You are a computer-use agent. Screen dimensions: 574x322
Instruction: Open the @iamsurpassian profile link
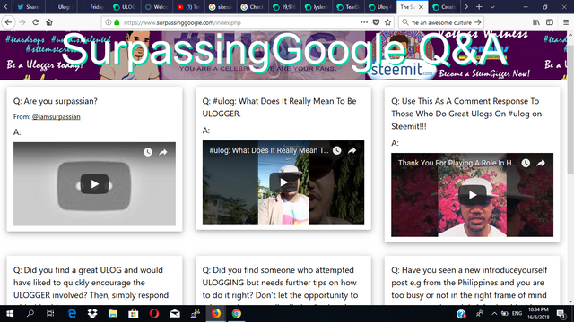coord(56,117)
